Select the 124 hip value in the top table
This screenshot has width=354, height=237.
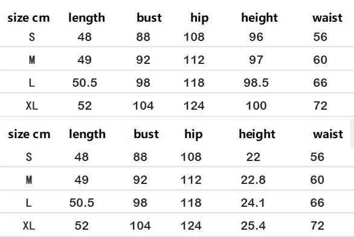[x=194, y=106]
